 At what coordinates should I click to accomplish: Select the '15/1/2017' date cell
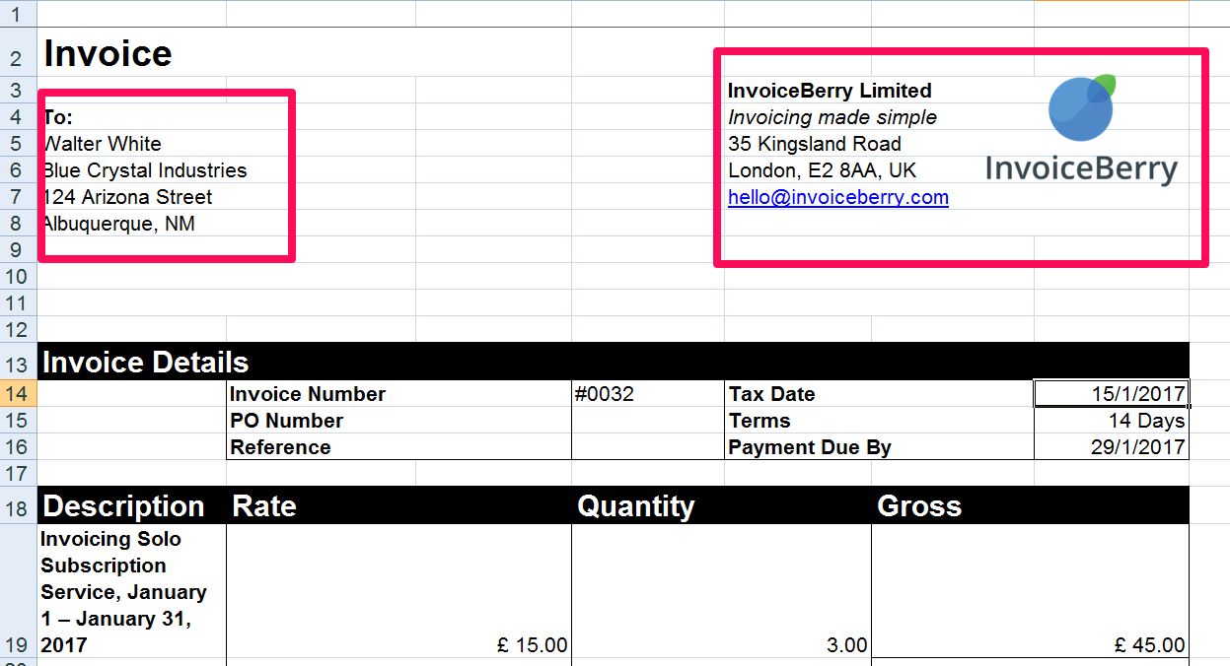click(x=1112, y=394)
